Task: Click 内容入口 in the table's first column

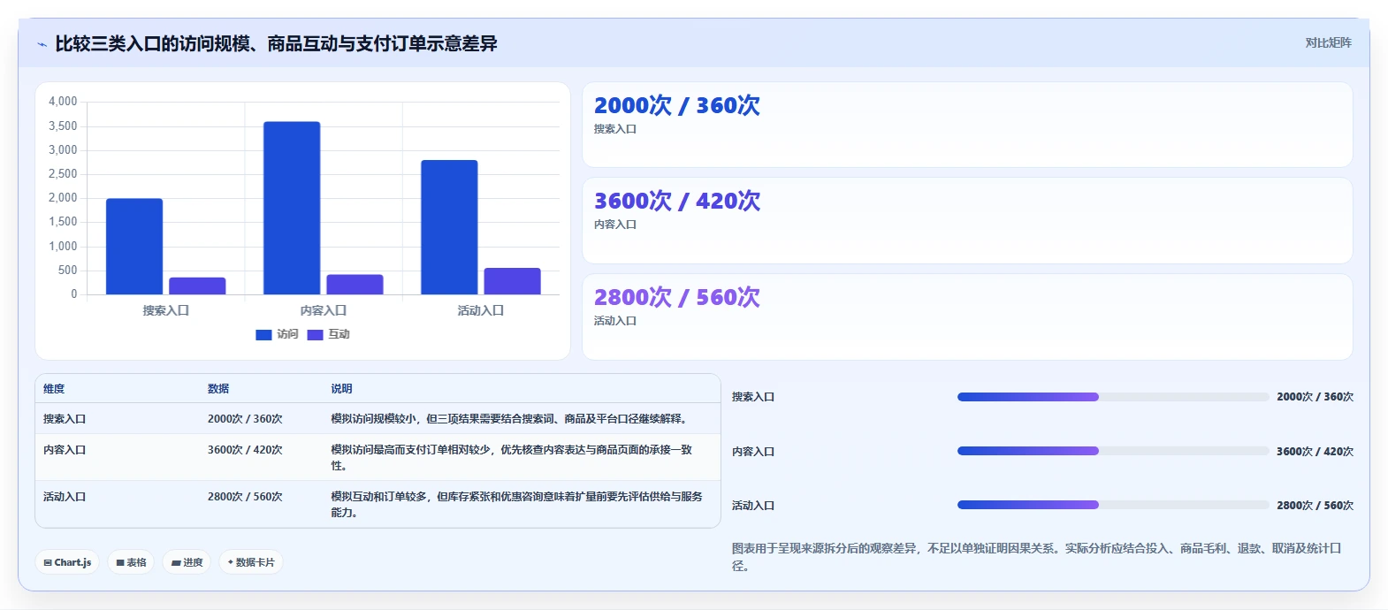Action: coord(65,450)
